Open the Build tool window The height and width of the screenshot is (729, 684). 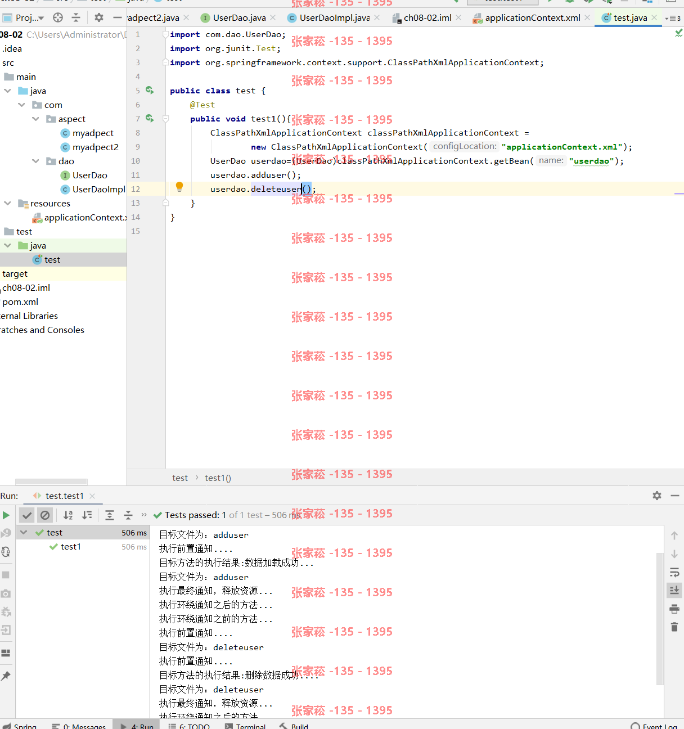coord(294,726)
